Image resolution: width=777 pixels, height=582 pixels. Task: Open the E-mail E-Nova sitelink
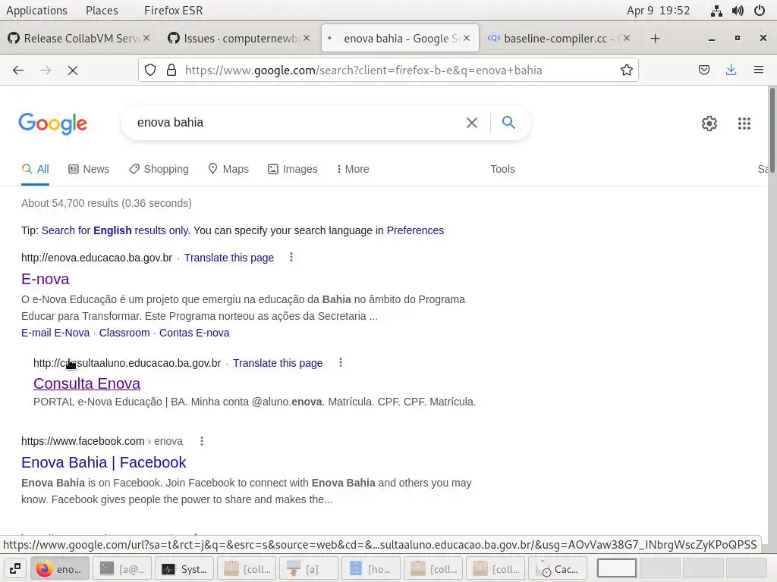pyautogui.click(x=55, y=333)
